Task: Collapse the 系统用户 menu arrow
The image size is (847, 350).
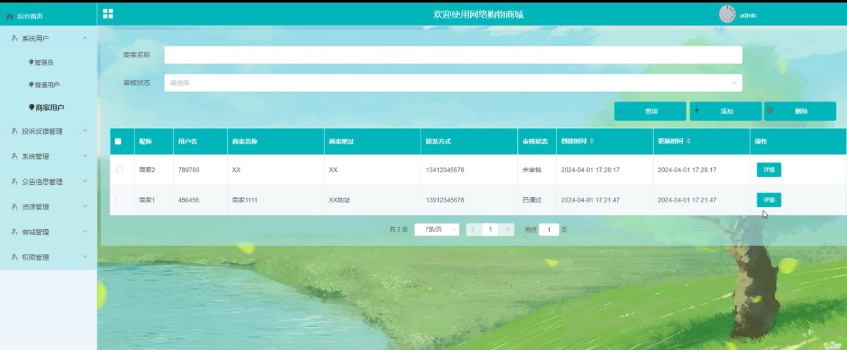Action: [85, 39]
